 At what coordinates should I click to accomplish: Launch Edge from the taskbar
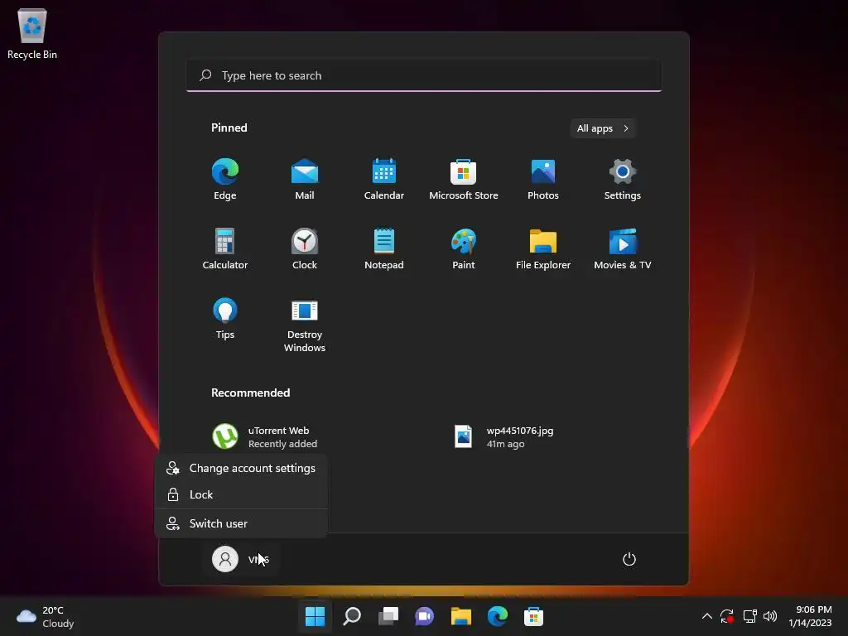point(498,616)
